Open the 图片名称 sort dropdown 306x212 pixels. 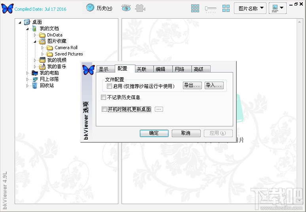tap(250, 8)
